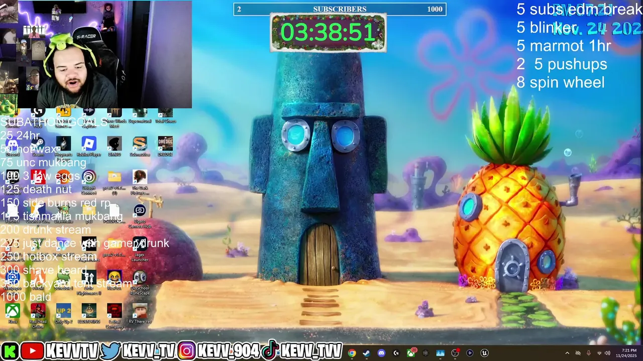The image size is (643, 361).
Task: Open the Jagex Launcher desktop shortcut
Action: tap(140, 250)
